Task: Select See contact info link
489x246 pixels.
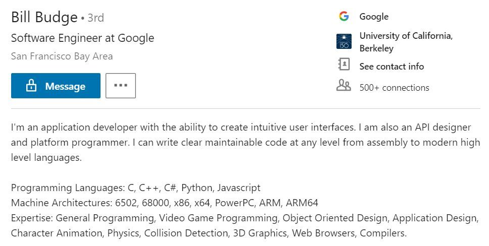Action: coord(392,67)
